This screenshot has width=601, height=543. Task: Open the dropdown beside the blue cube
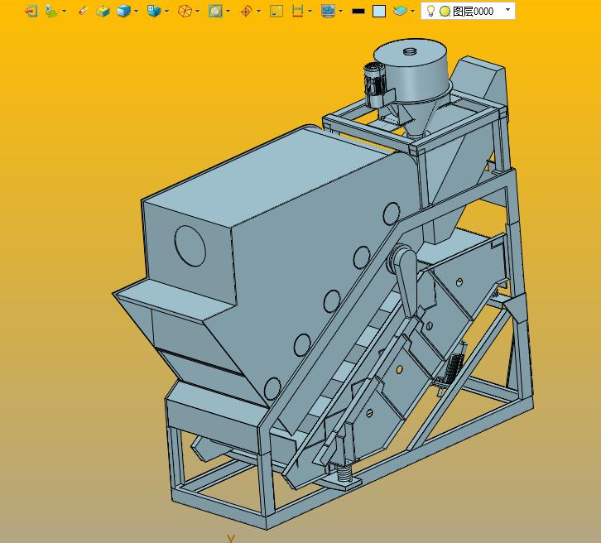(x=136, y=11)
